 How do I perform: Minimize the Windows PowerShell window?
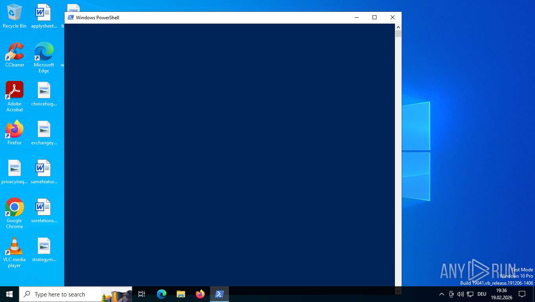click(x=357, y=17)
